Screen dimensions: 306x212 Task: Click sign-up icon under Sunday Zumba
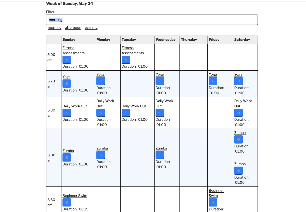coord(67,157)
